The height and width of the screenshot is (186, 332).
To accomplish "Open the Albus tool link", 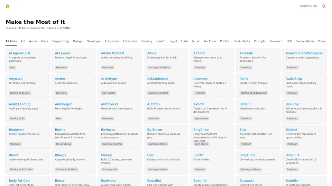I will 151,53.
